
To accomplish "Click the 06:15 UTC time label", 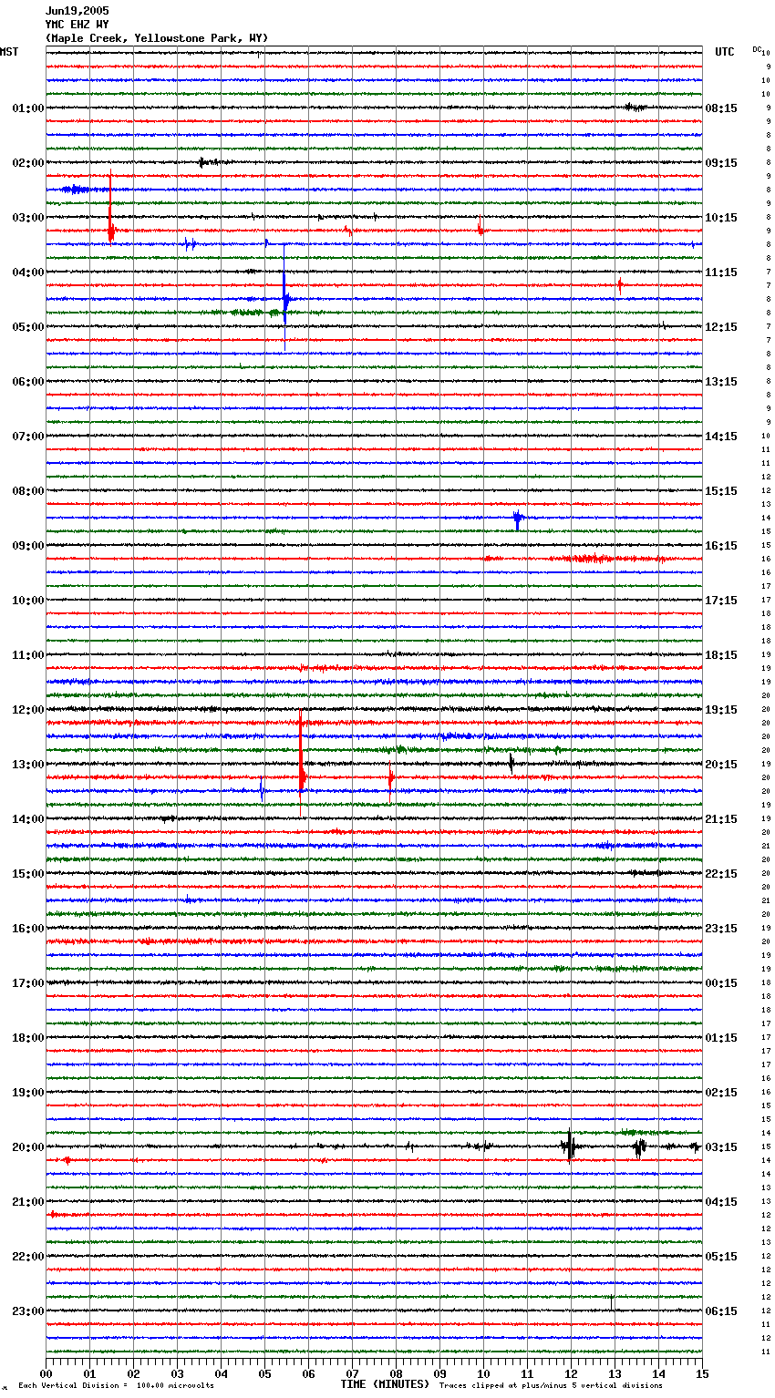I will coord(721,1311).
